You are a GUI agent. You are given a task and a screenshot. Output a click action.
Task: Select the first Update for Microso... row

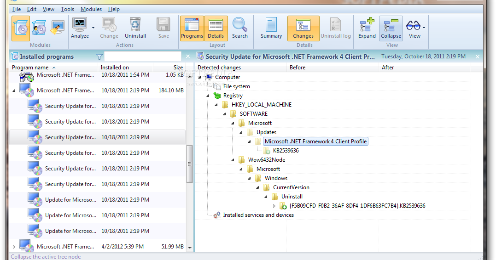[x=98, y=200]
